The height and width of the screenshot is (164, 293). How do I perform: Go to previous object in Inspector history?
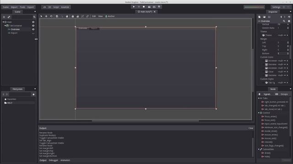[x=281, y=17]
